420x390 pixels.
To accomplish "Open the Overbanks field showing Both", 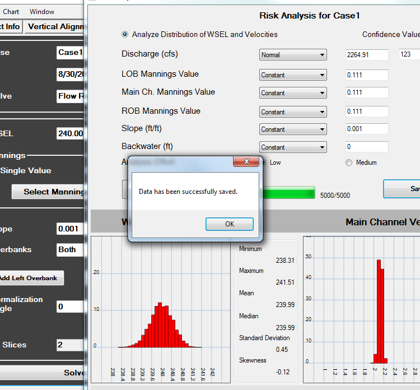I will 70,249.
